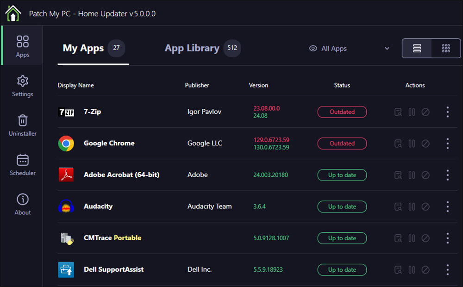Viewport: 463px width, 287px height.
Task: Open the Uninstaller sidebar section
Action: [22, 125]
